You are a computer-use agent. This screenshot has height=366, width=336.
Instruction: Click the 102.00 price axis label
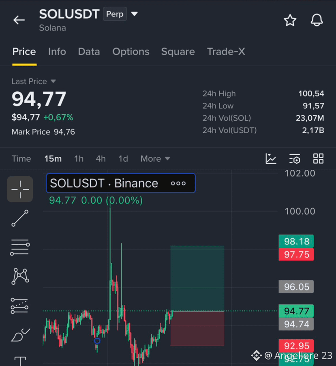(x=300, y=173)
